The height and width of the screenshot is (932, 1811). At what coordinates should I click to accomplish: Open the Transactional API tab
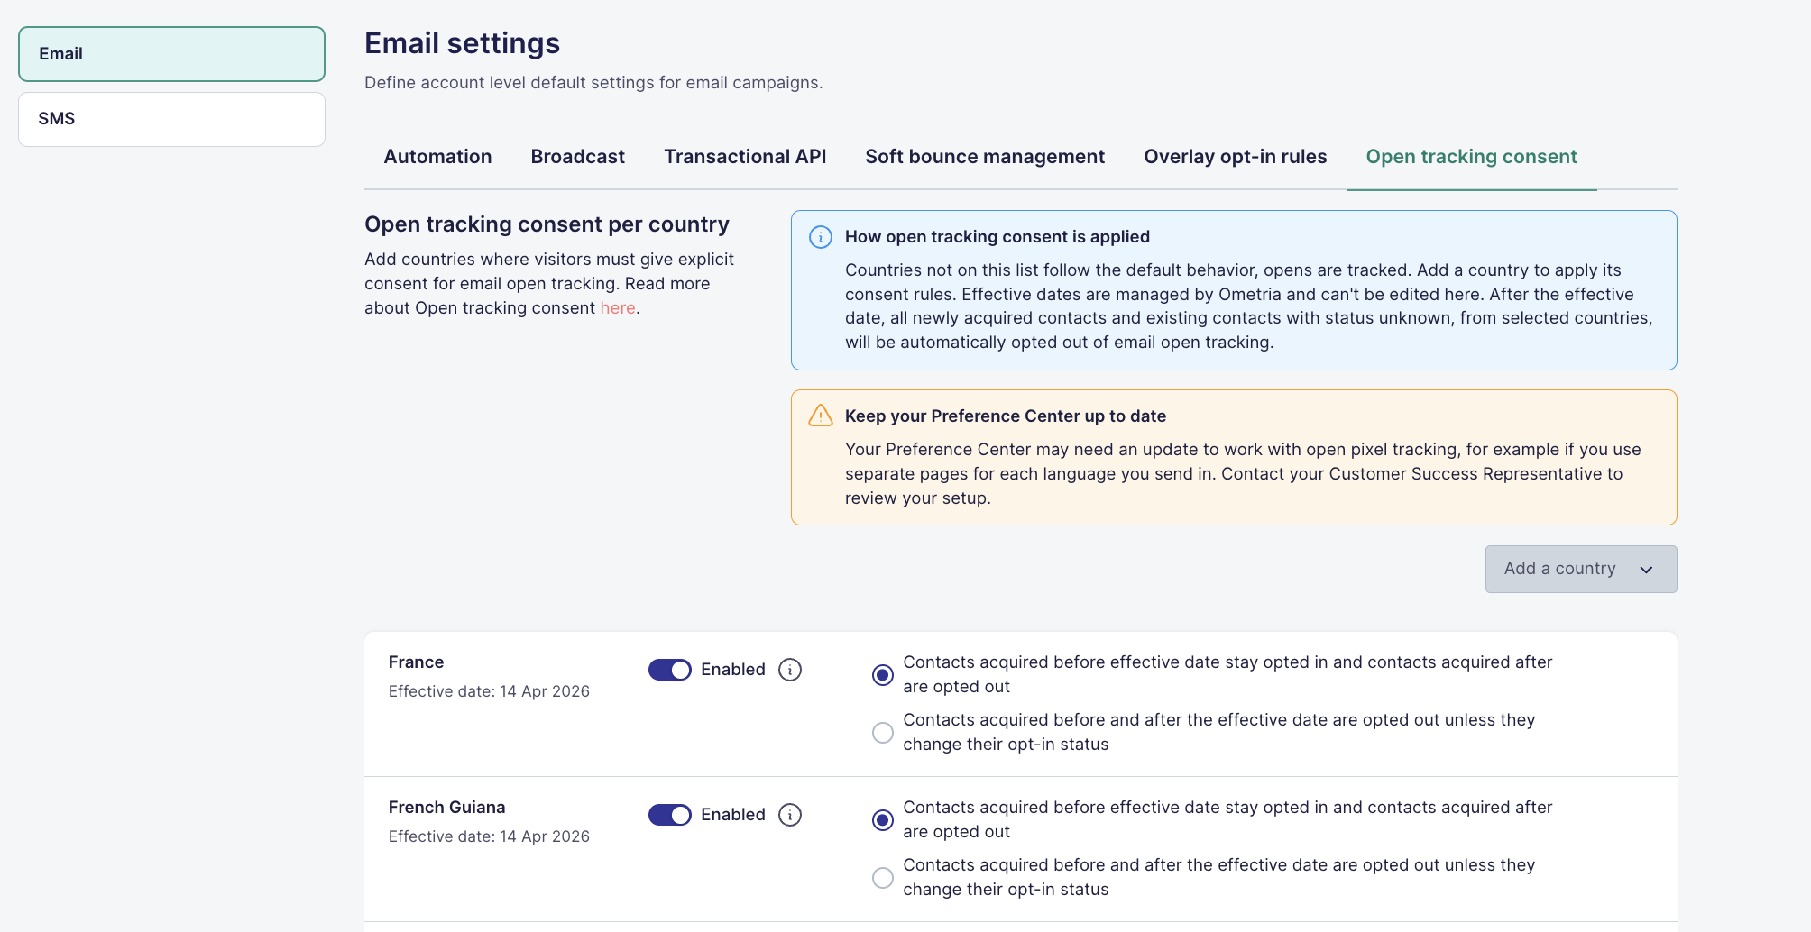(745, 157)
